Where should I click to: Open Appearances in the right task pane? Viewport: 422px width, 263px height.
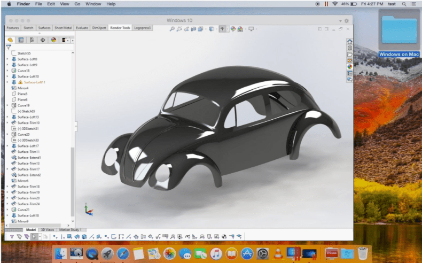[x=349, y=66]
